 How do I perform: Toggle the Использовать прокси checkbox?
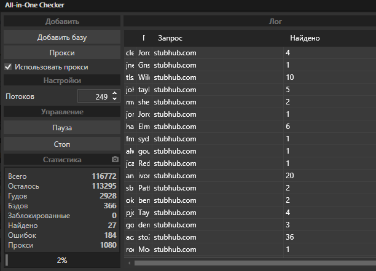pyautogui.click(x=8, y=67)
